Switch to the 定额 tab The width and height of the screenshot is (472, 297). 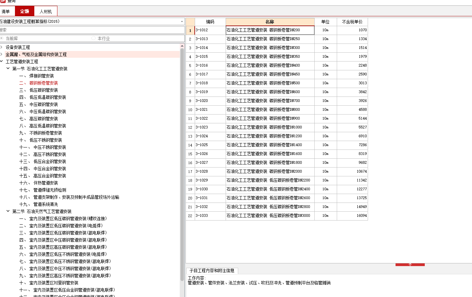pos(24,11)
